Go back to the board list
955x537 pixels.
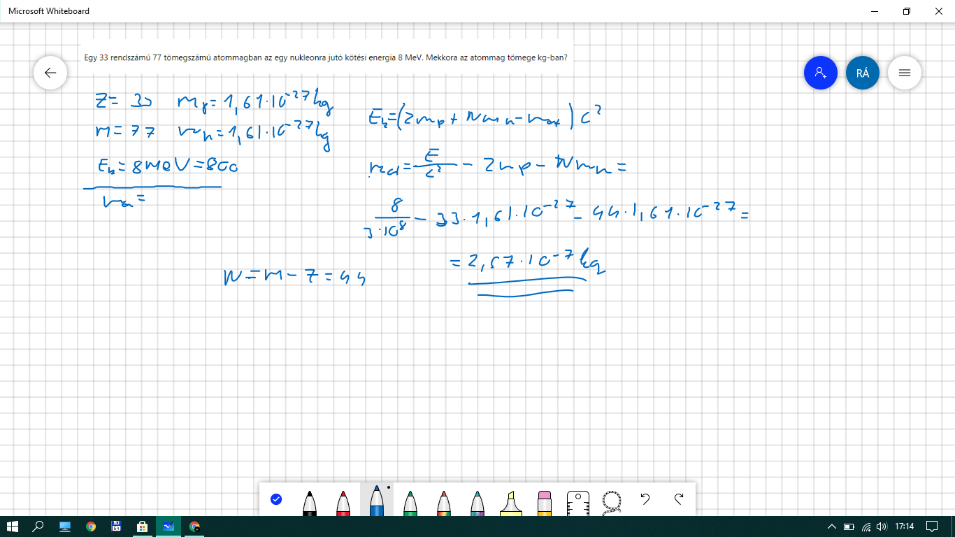click(50, 73)
